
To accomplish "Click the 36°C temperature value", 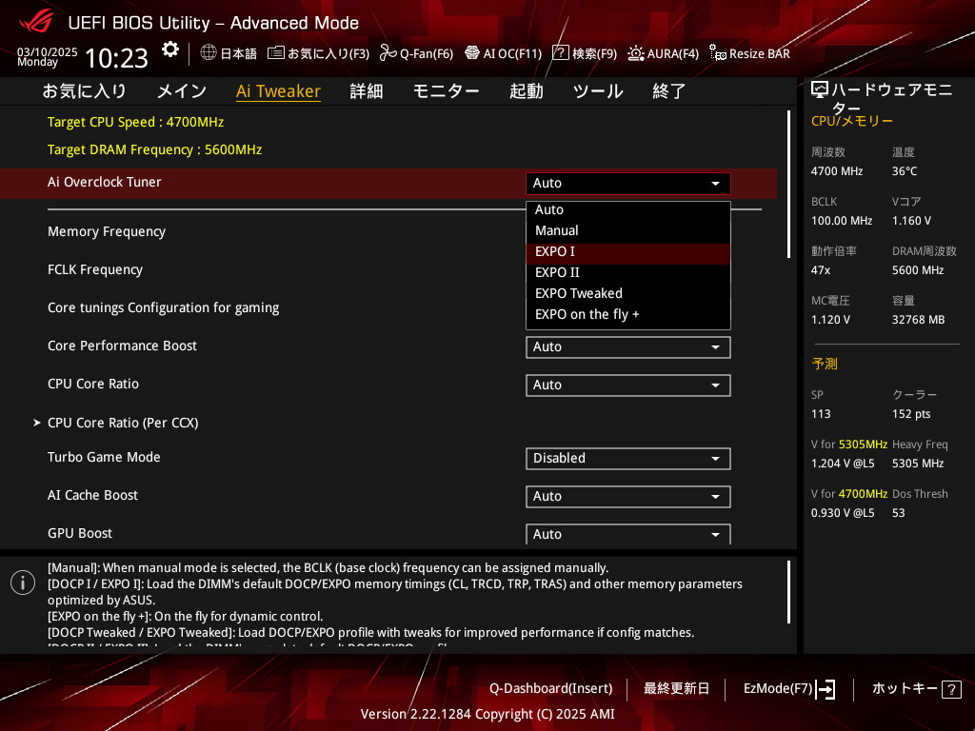I will click(x=905, y=171).
